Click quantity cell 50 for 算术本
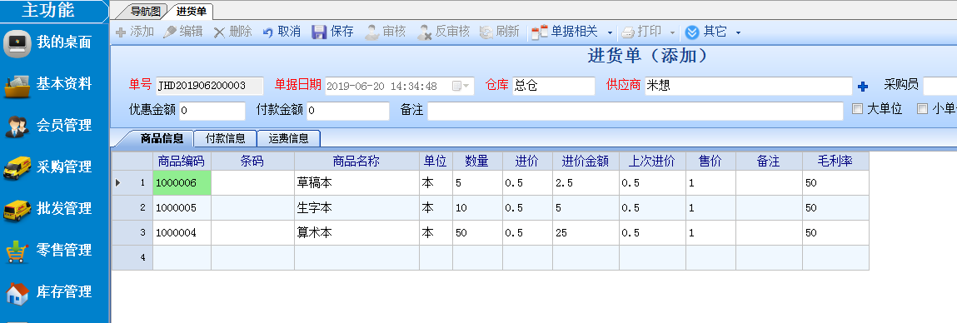This screenshot has width=957, height=323. point(477,232)
